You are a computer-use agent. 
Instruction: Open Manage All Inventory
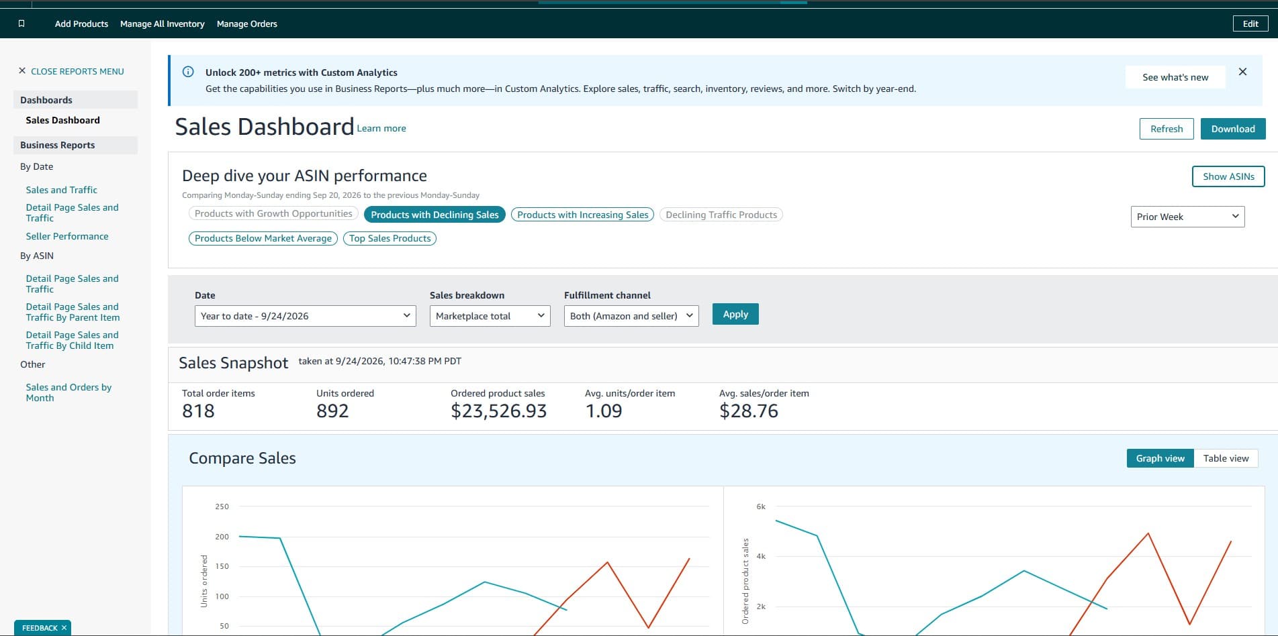[x=163, y=23]
